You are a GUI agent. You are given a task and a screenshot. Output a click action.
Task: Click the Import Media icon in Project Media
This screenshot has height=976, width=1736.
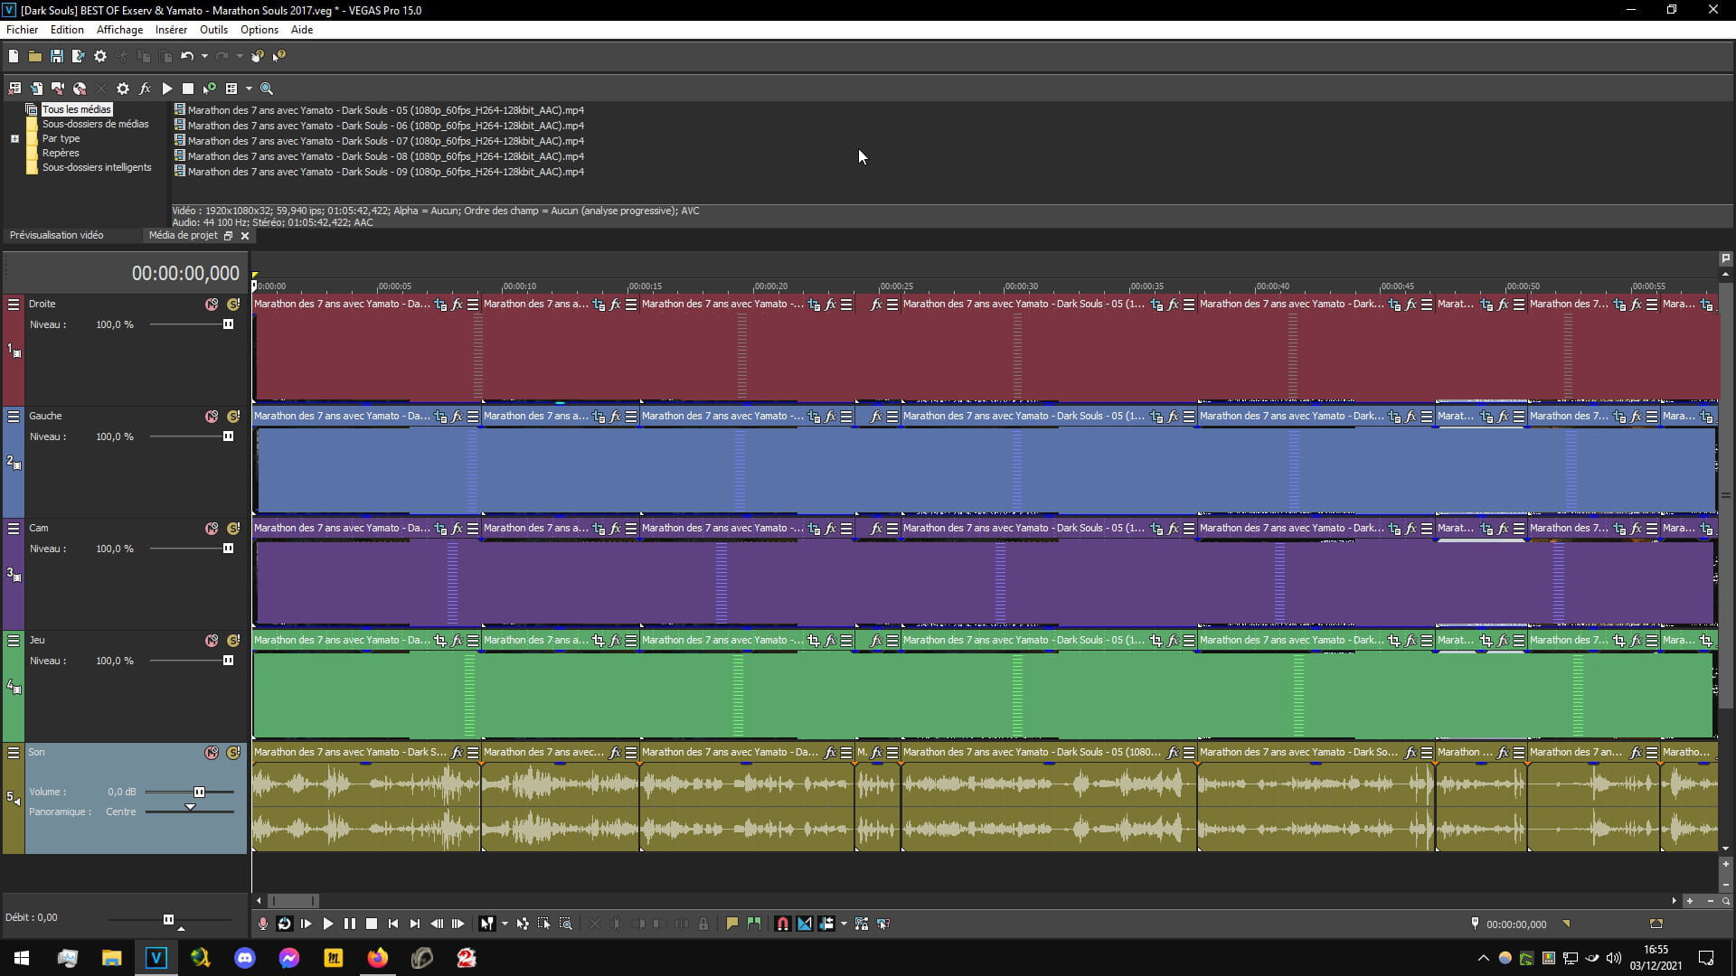point(36,89)
